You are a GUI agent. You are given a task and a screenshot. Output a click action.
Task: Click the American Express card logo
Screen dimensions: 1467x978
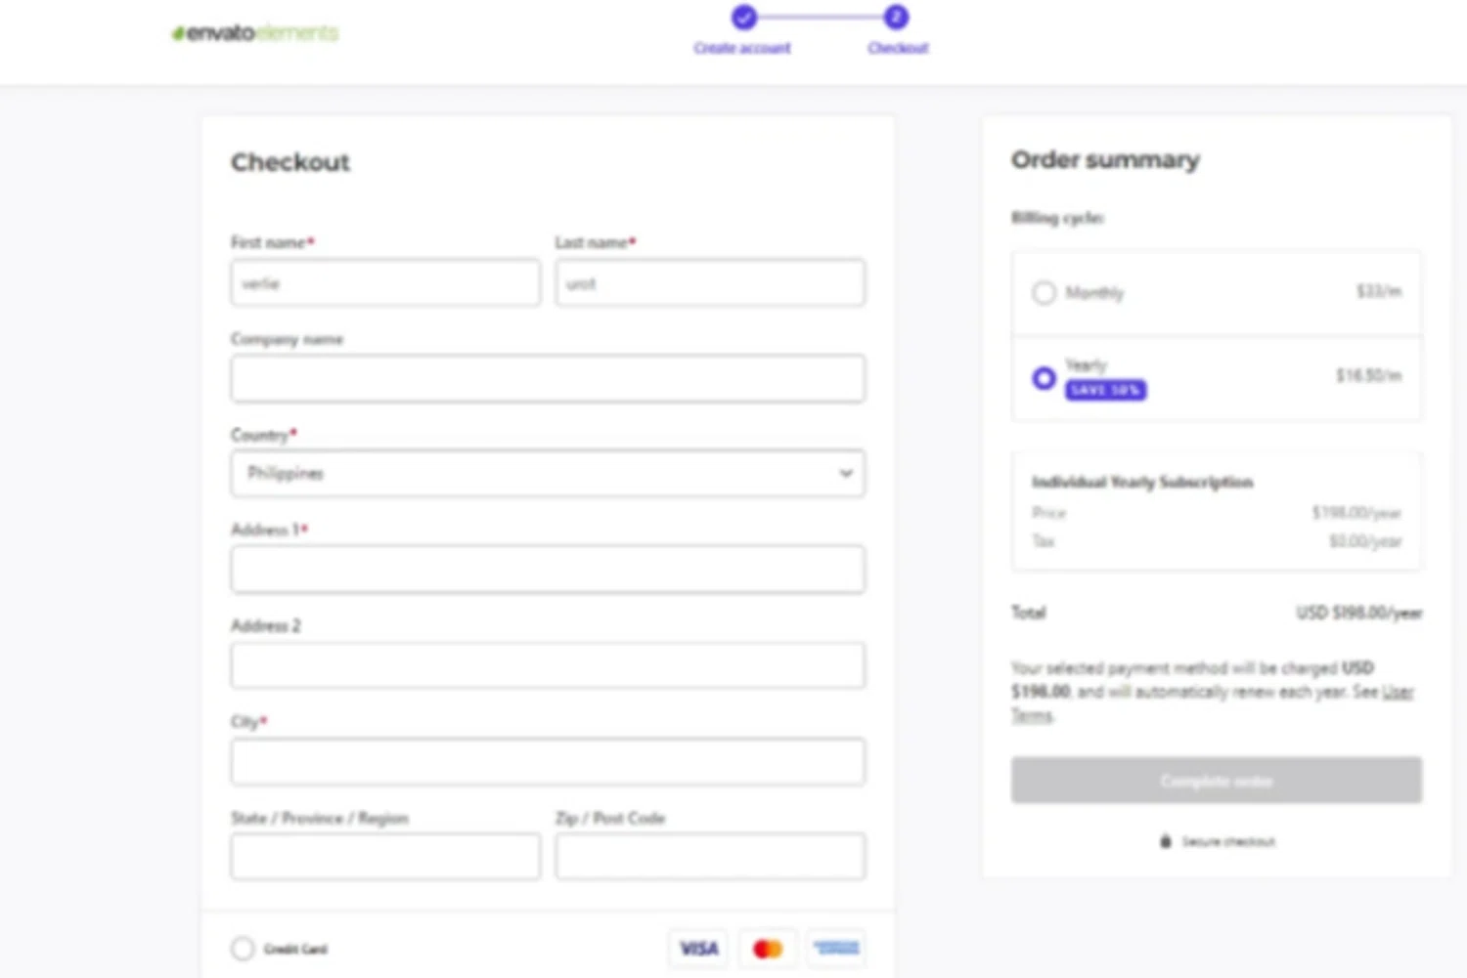[x=836, y=948]
